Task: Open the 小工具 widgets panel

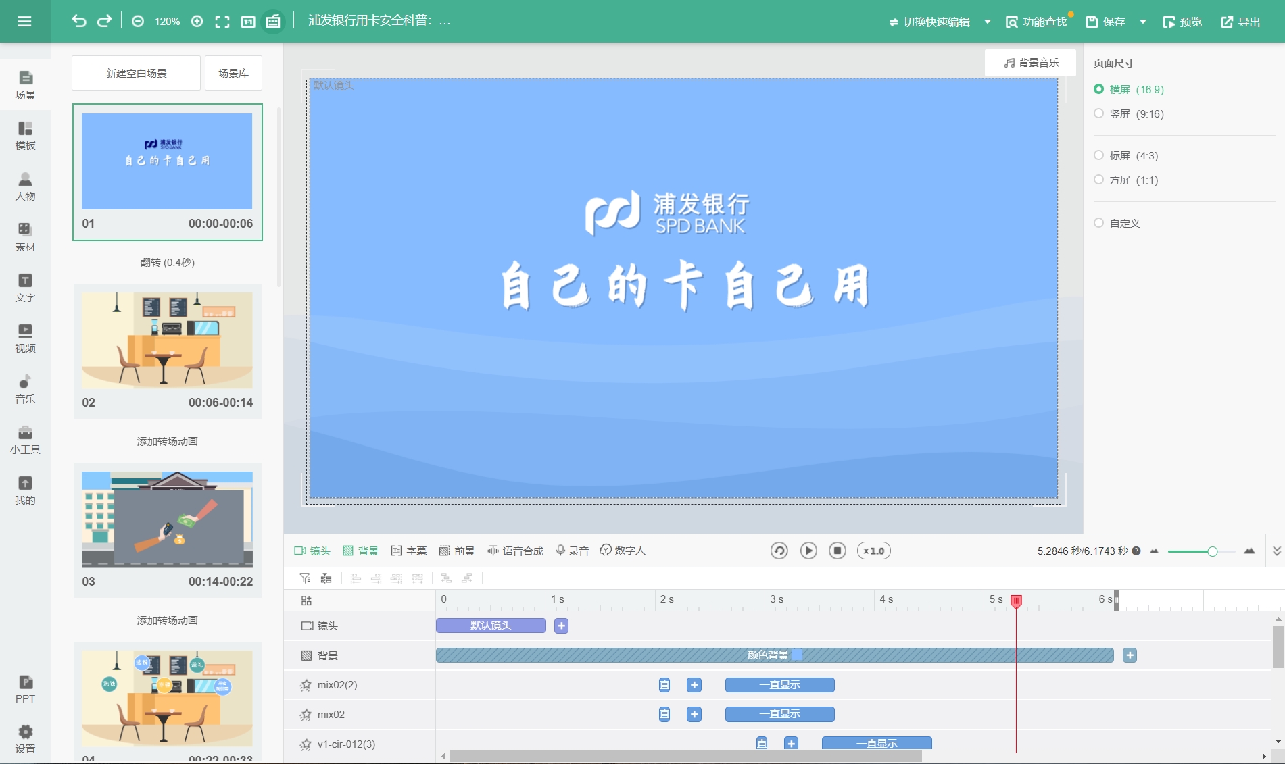Action: (x=25, y=440)
